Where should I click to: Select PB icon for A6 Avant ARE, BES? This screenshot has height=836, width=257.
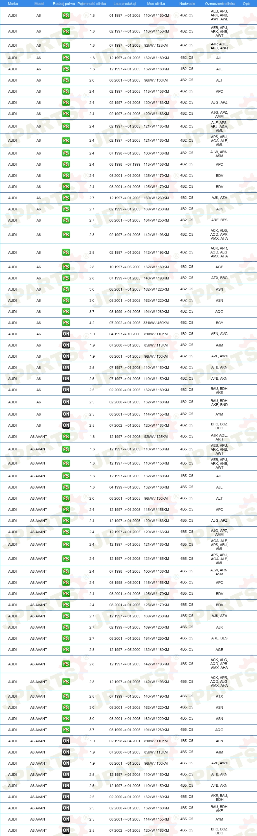(66, 638)
